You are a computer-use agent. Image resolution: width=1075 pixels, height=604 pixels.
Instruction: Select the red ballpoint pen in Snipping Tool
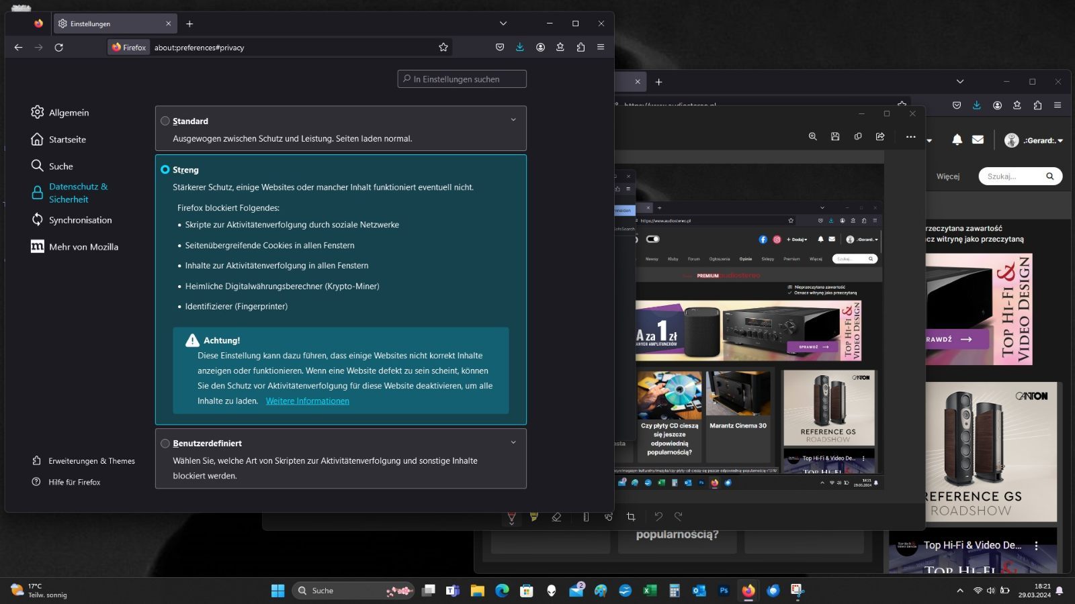pyautogui.click(x=511, y=517)
